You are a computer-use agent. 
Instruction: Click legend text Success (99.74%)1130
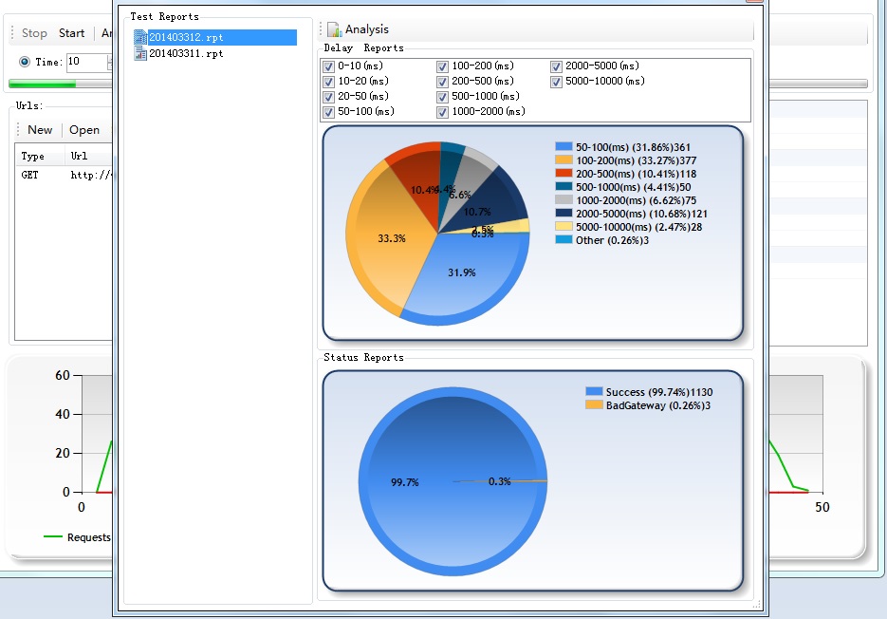tap(659, 392)
